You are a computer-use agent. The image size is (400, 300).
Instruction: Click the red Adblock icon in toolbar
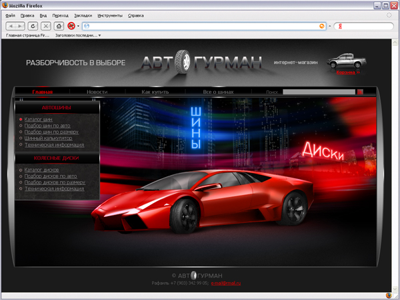click(x=71, y=26)
